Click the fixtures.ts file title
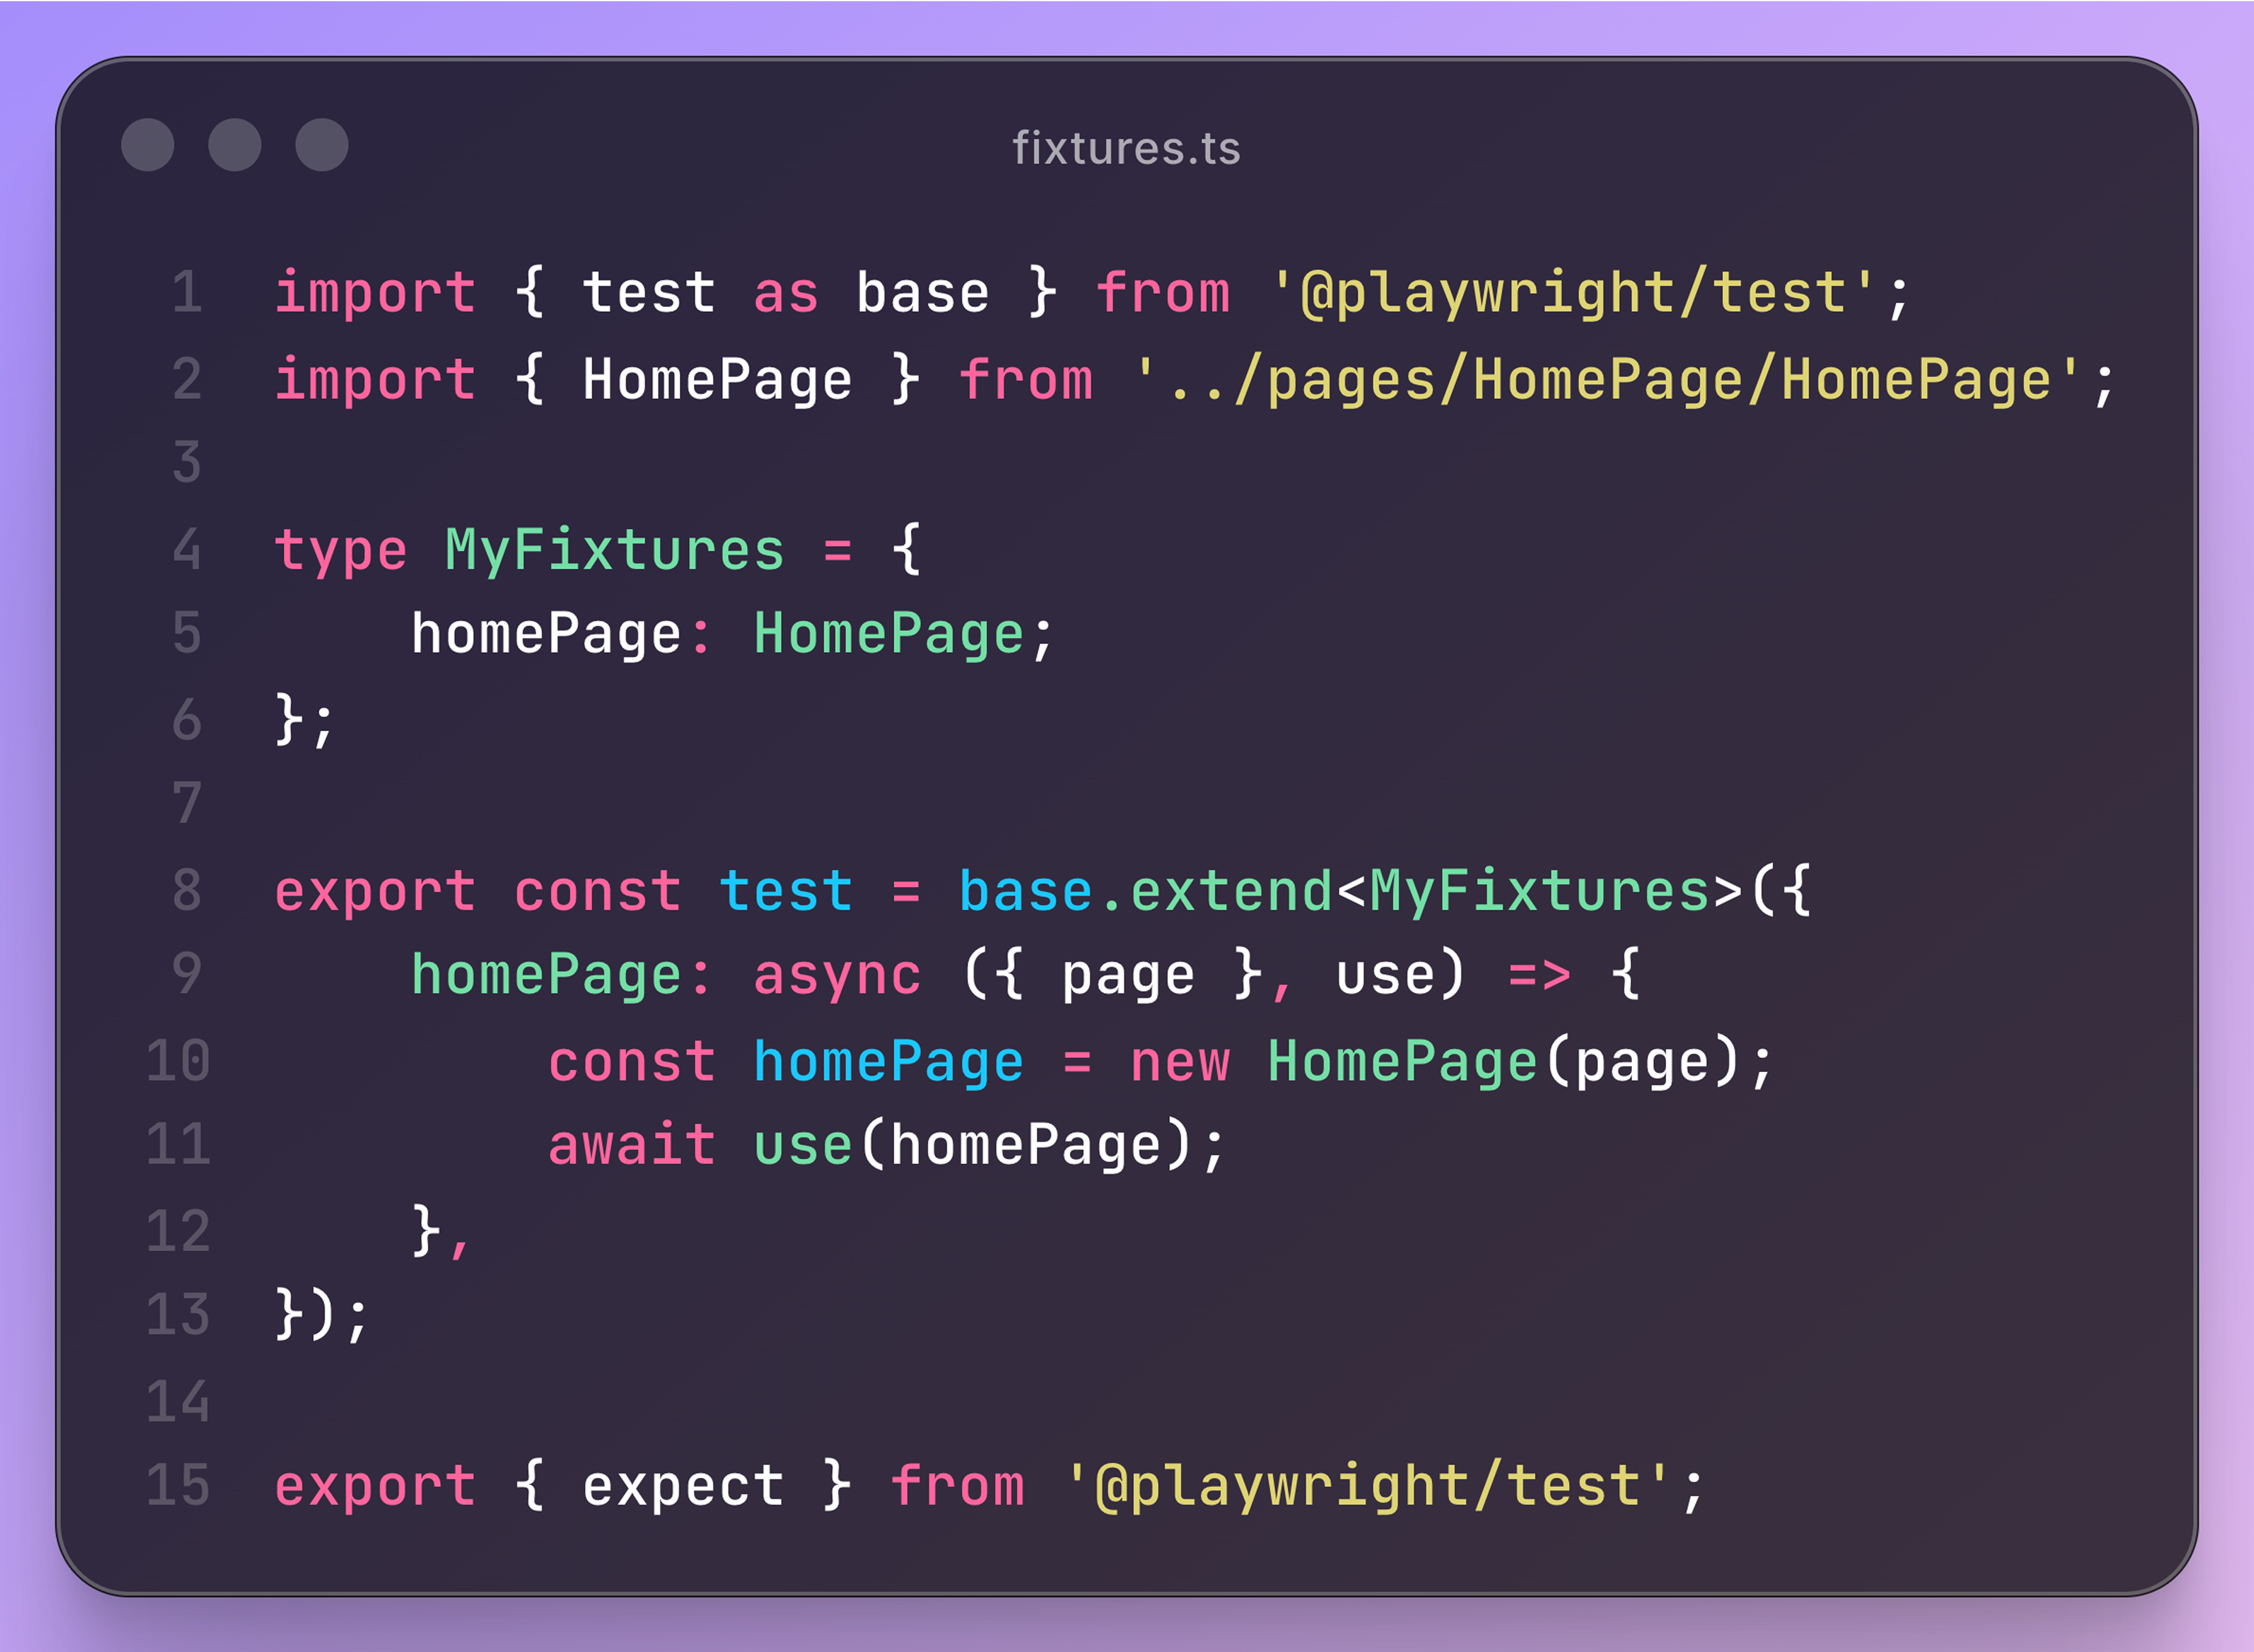The height and width of the screenshot is (1652, 2254). pyautogui.click(x=1126, y=148)
